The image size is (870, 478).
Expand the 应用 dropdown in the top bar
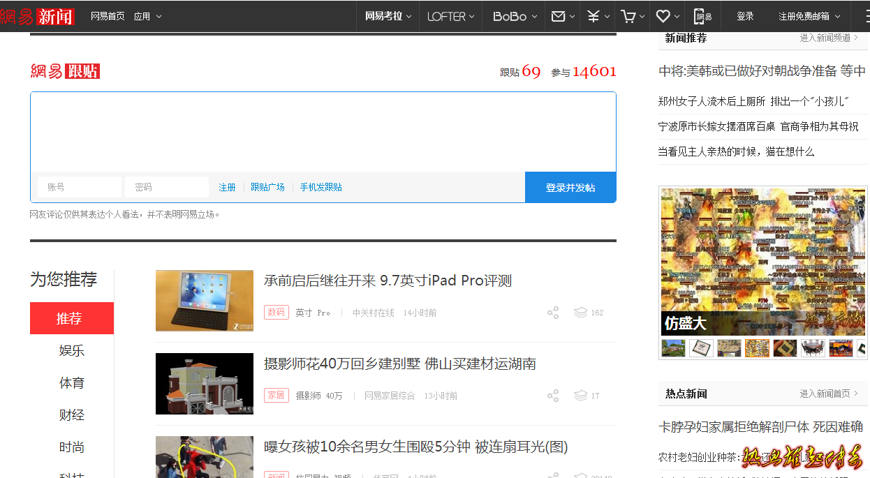tap(147, 16)
